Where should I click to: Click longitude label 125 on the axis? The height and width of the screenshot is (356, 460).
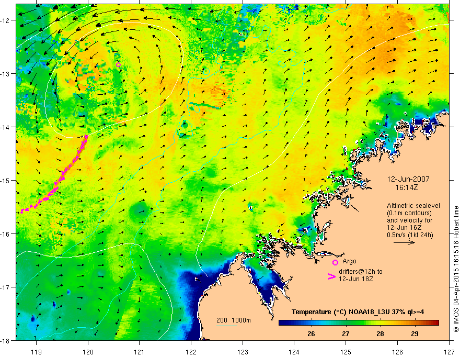(346, 352)
